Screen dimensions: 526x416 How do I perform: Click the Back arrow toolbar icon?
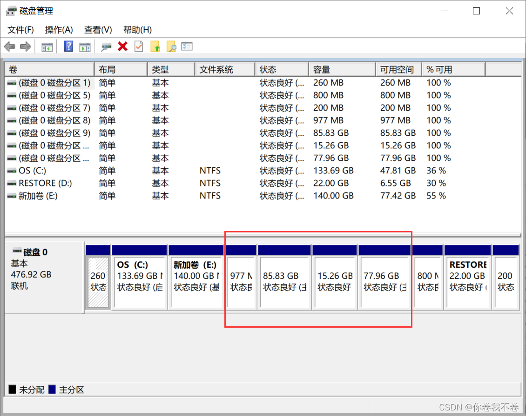click(10, 46)
